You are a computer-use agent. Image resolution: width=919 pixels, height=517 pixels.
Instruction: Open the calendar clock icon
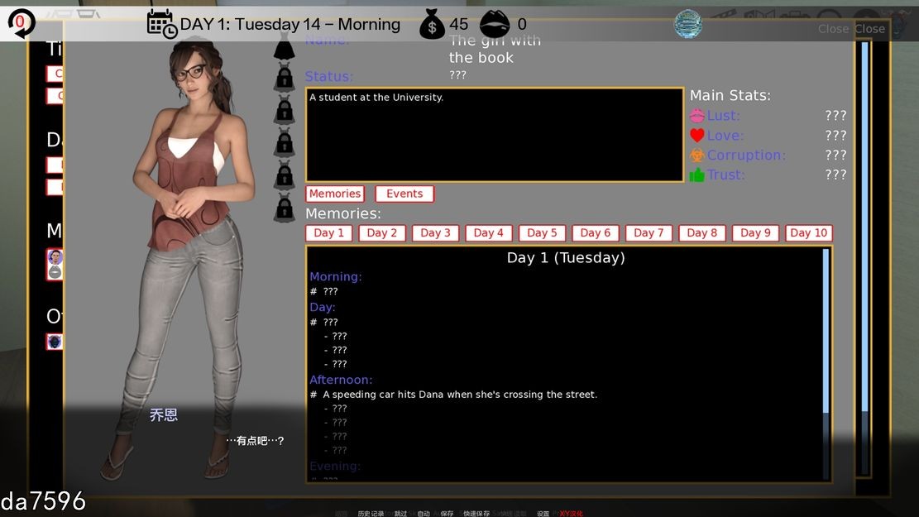click(x=161, y=24)
